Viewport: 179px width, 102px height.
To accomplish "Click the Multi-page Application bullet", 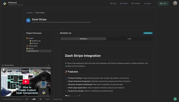I will (x=96, y=88).
